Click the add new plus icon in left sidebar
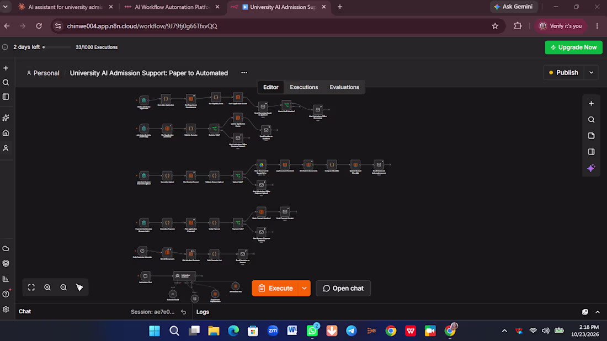This screenshot has width=607, height=341. coord(6,68)
